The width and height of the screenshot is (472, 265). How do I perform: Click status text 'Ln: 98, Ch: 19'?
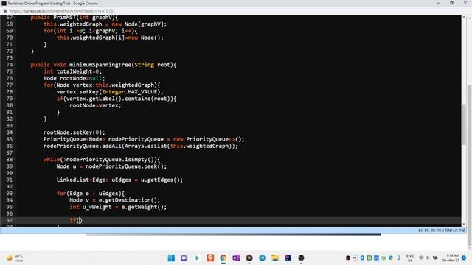[x=430, y=230]
